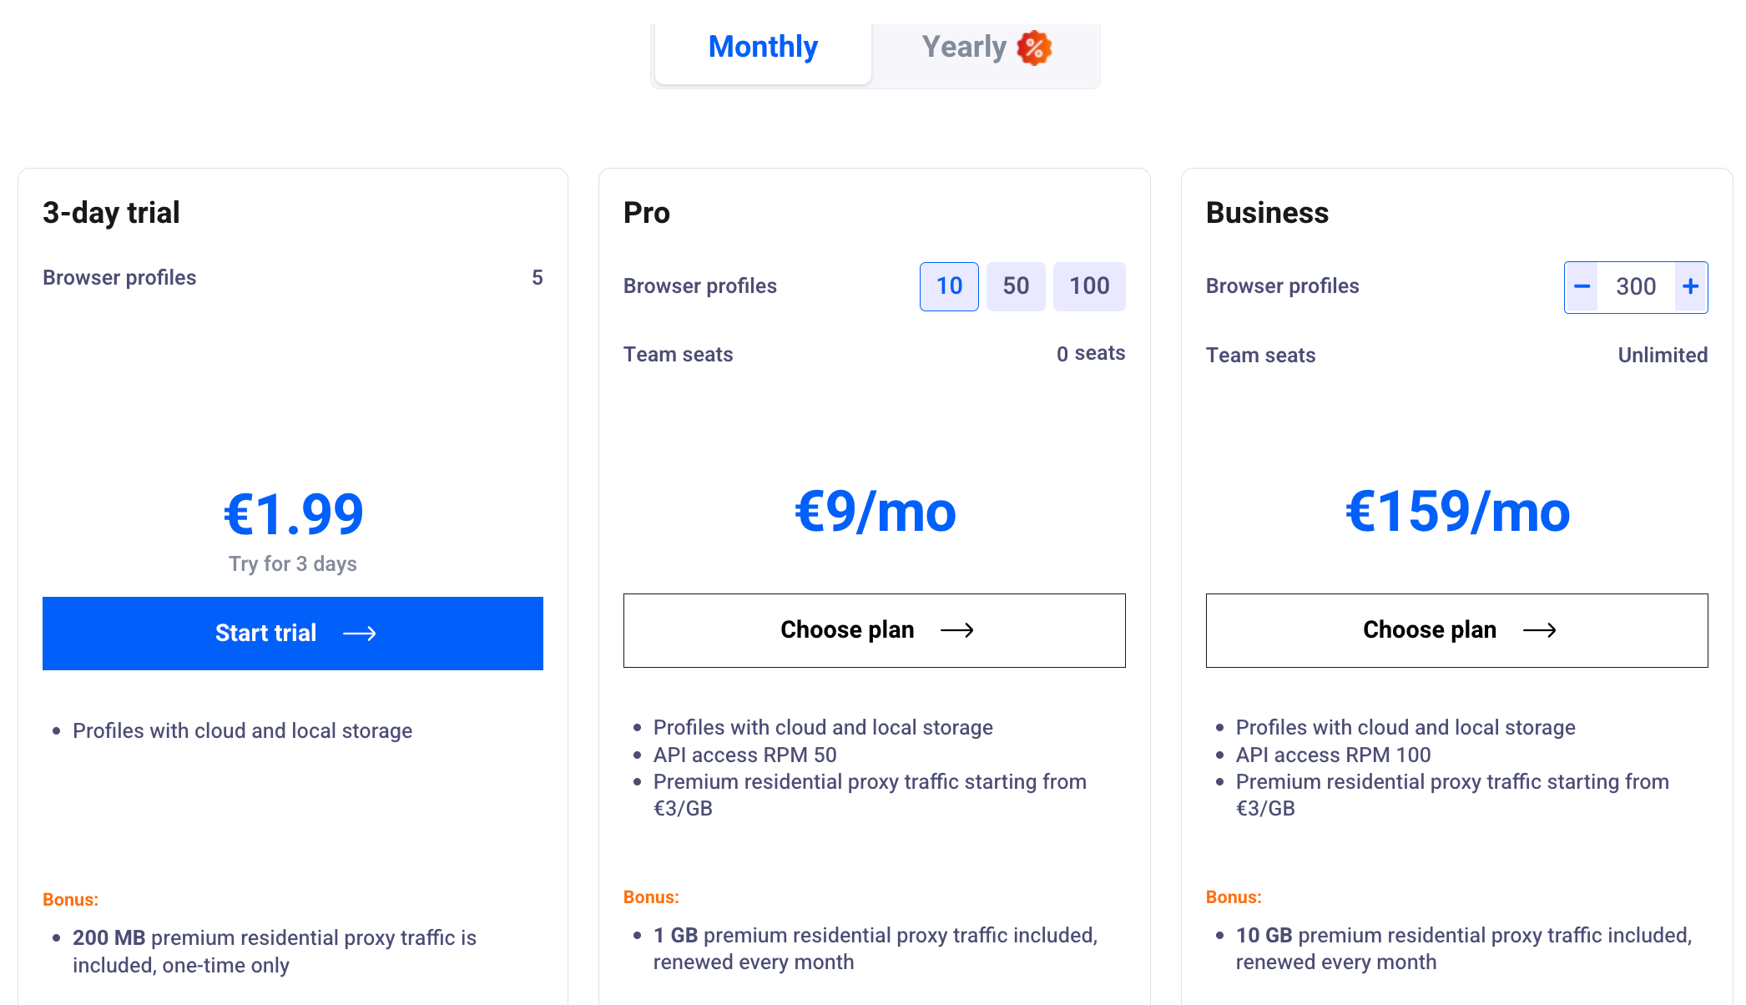The width and height of the screenshot is (1746, 1005).
Task: Choose the Pro plan button
Action: [x=874, y=630]
